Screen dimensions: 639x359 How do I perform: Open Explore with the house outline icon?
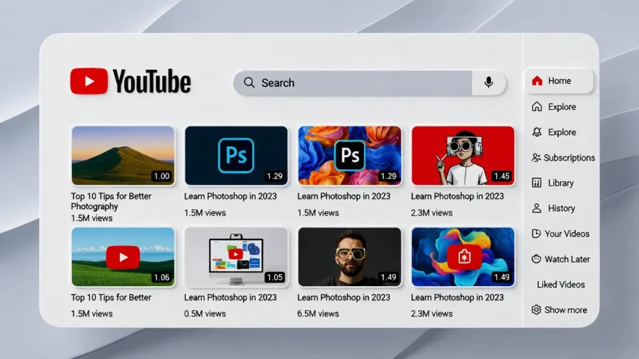tap(554, 107)
